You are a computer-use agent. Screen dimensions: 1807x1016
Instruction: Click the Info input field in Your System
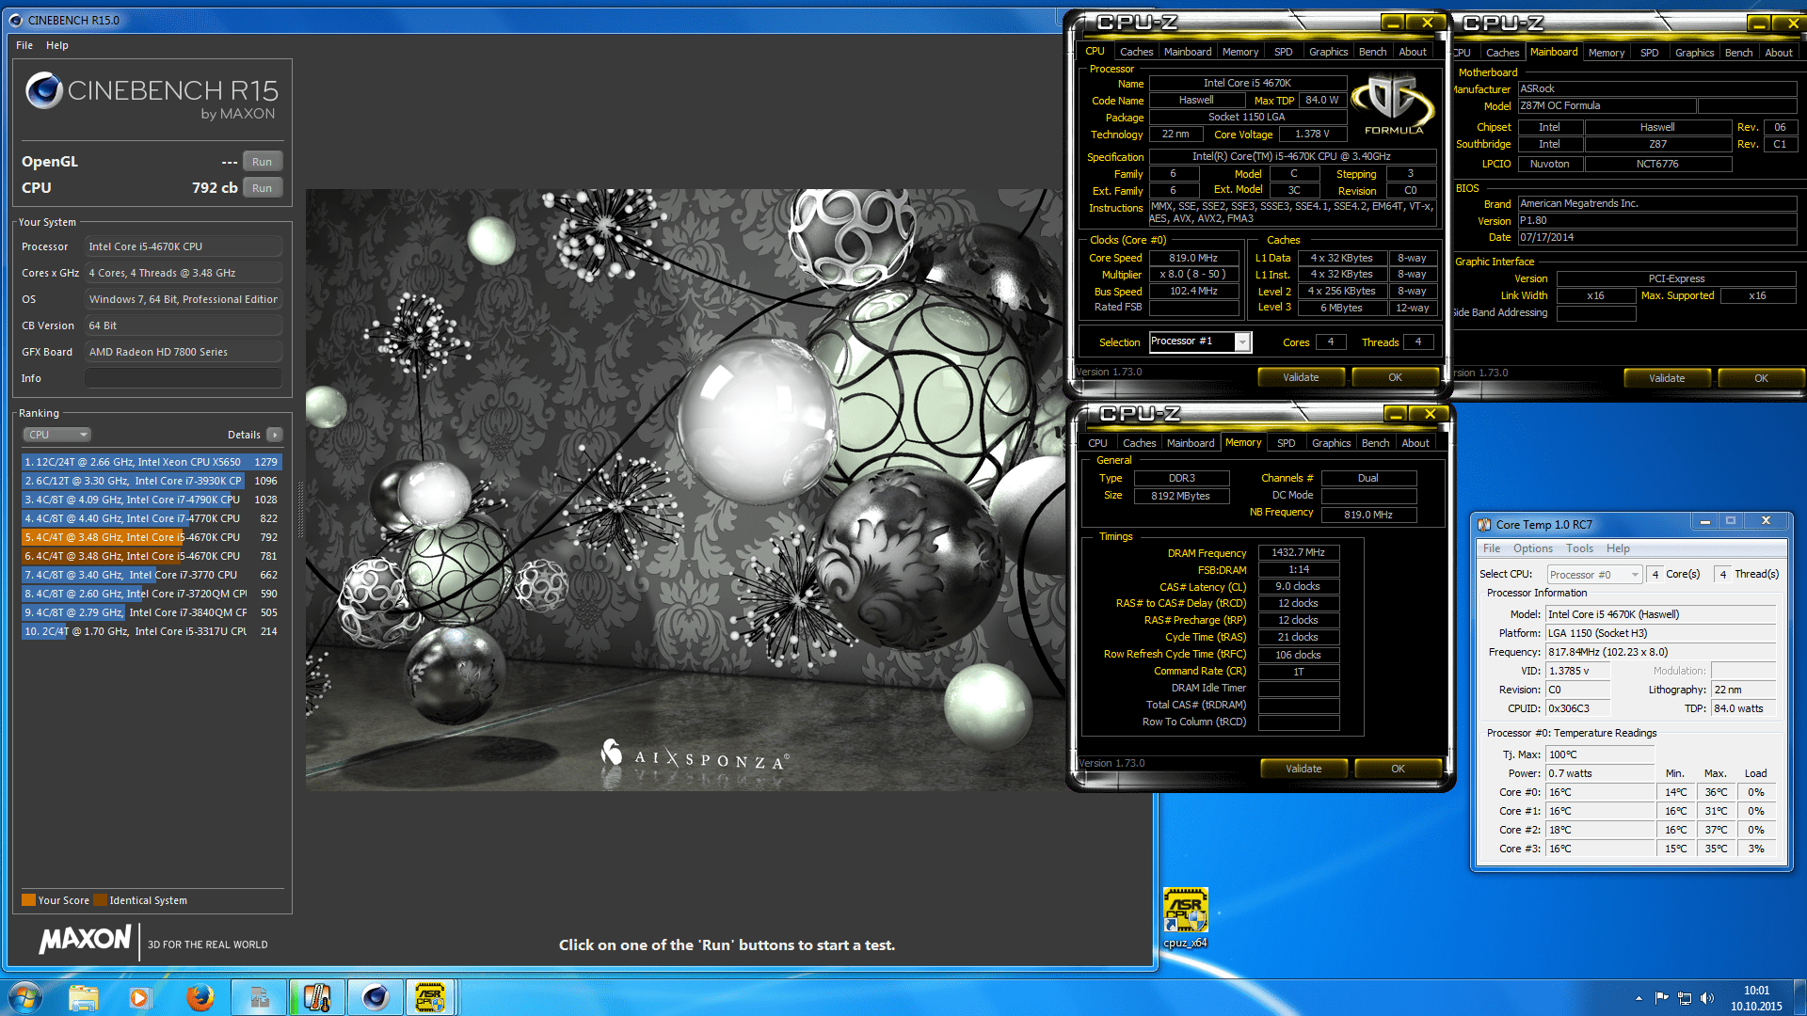(184, 378)
